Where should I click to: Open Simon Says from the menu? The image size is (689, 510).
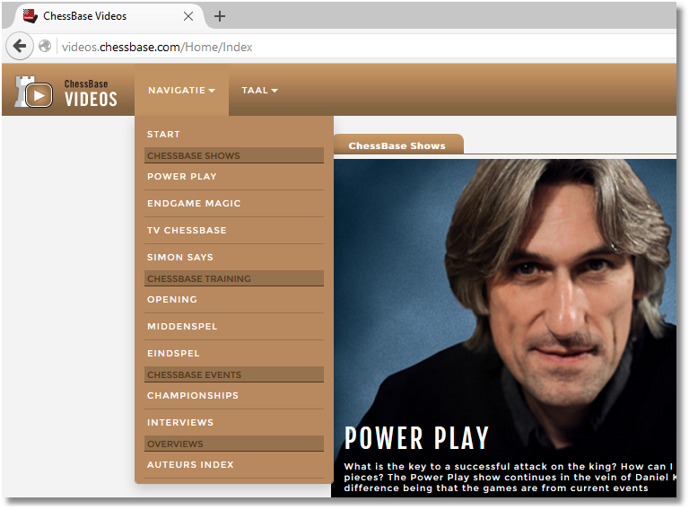point(180,257)
